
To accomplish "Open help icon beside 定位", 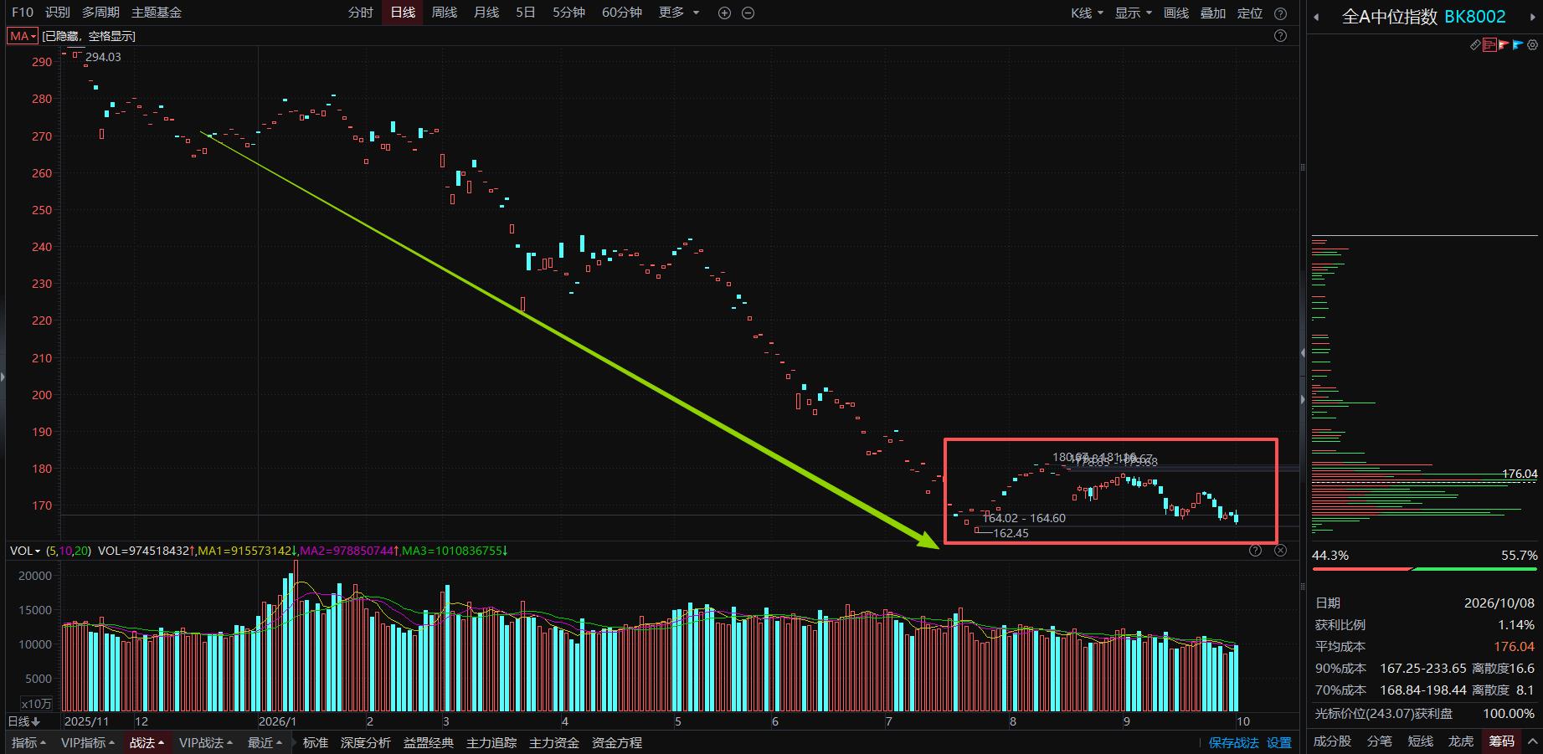I will click(x=1280, y=13).
